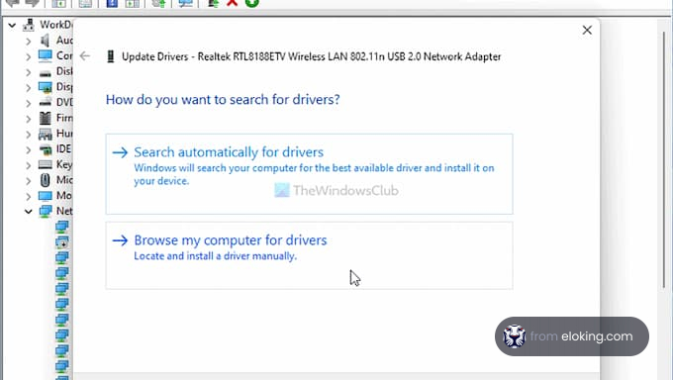Select the disk drive icon for Disk
Viewport: 673px width, 380px height.
(x=45, y=73)
